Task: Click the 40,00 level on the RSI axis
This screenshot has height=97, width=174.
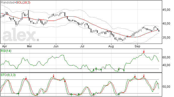Action: [x=166, y=65]
